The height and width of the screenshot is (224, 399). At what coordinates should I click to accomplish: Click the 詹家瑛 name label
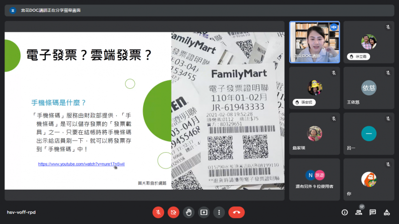coord(299,148)
